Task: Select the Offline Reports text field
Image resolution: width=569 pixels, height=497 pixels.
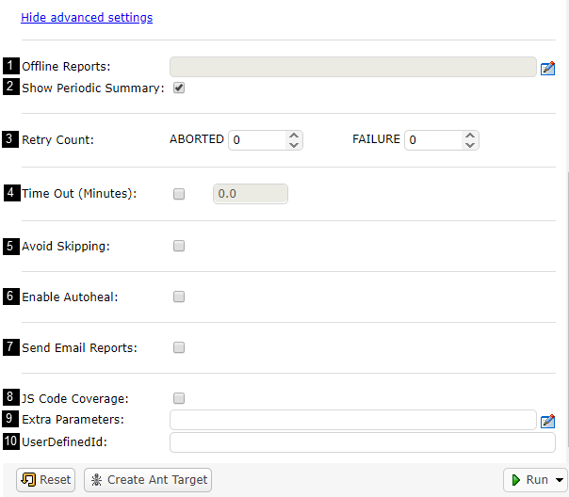Action: [x=352, y=66]
